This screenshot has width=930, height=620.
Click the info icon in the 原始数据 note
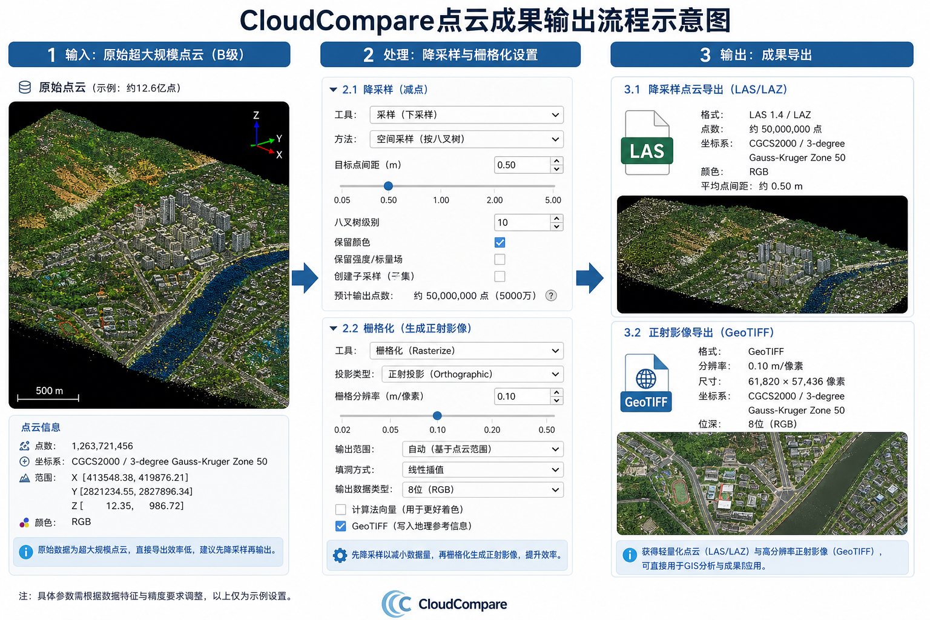coord(26,552)
